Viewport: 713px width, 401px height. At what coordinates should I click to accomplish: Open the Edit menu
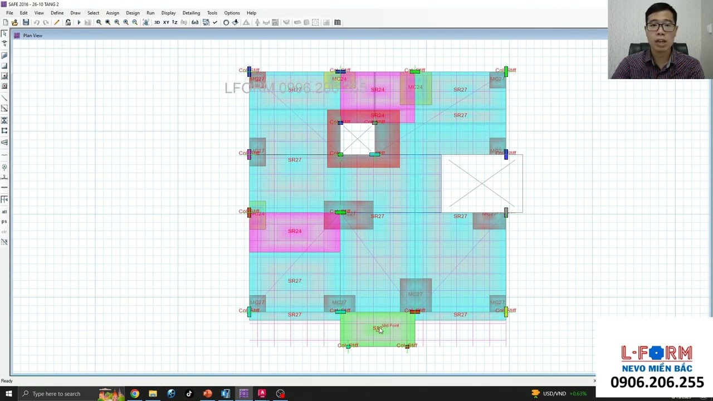pyautogui.click(x=23, y=13)
